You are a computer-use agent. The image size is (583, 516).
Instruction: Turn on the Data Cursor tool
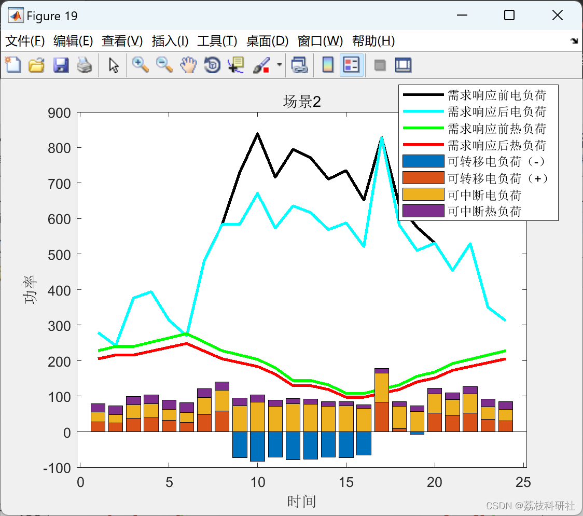click(235, 65)
